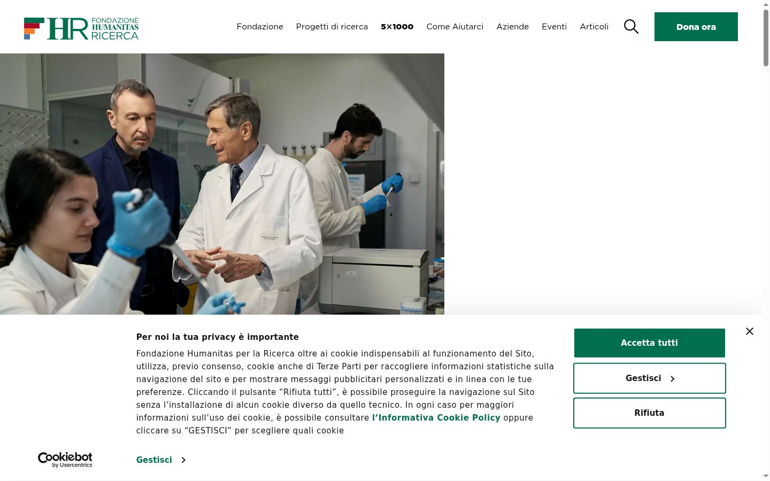Image resolution: width=770 pixels, height=481 pixels.
Task: Go to the 5×1000 page
Action: pos(397,27)
